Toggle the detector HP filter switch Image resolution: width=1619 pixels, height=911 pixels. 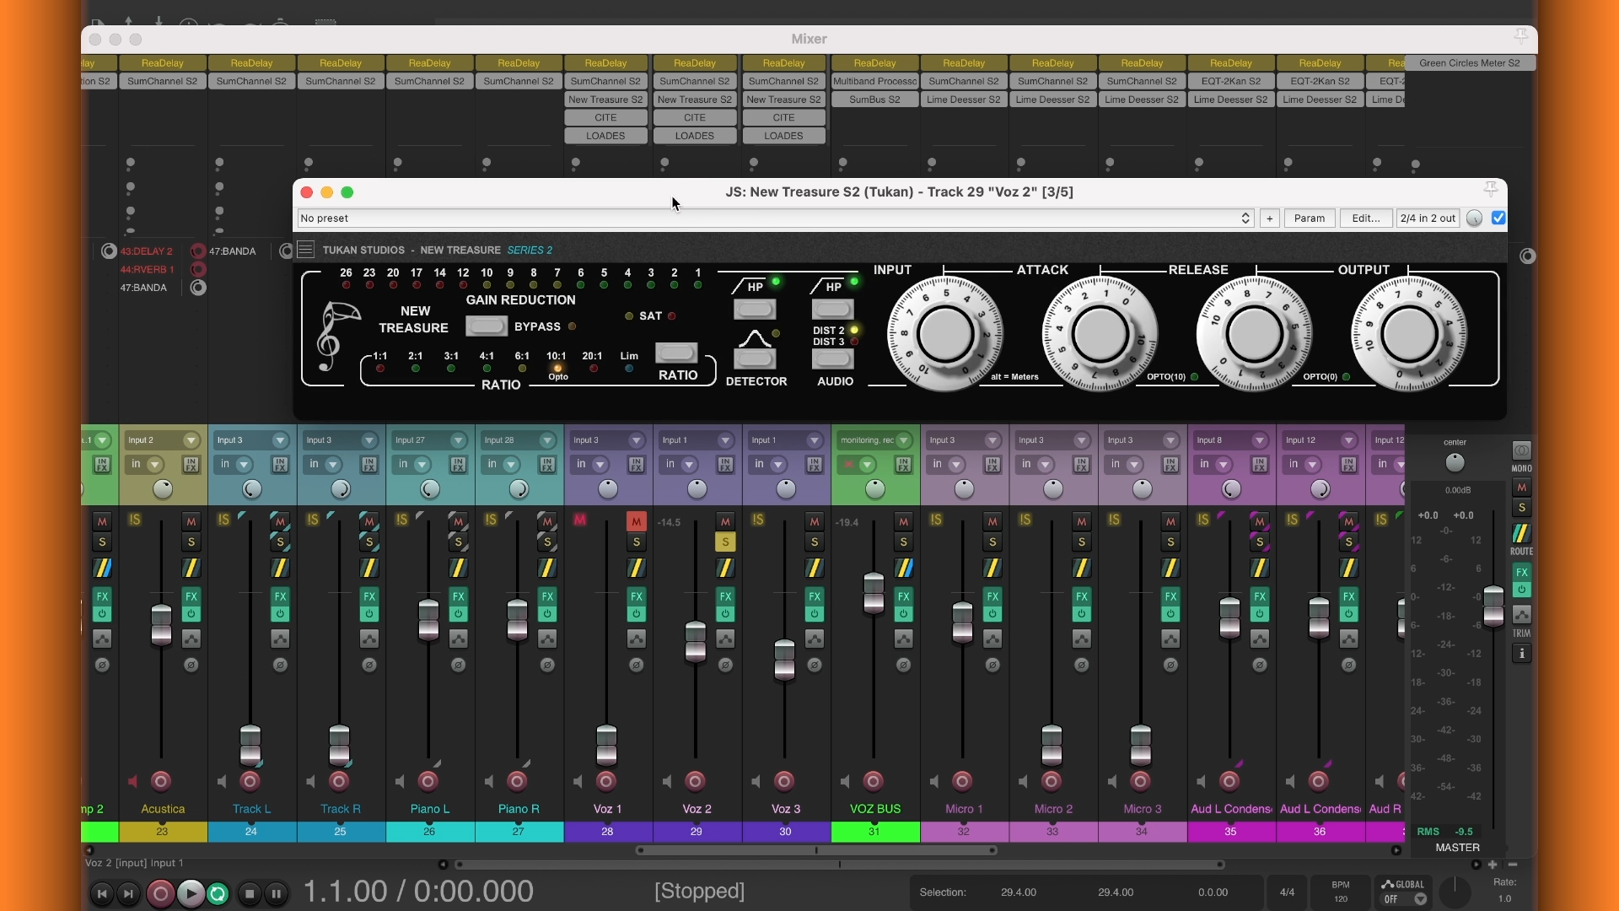(x=755, y=309)
